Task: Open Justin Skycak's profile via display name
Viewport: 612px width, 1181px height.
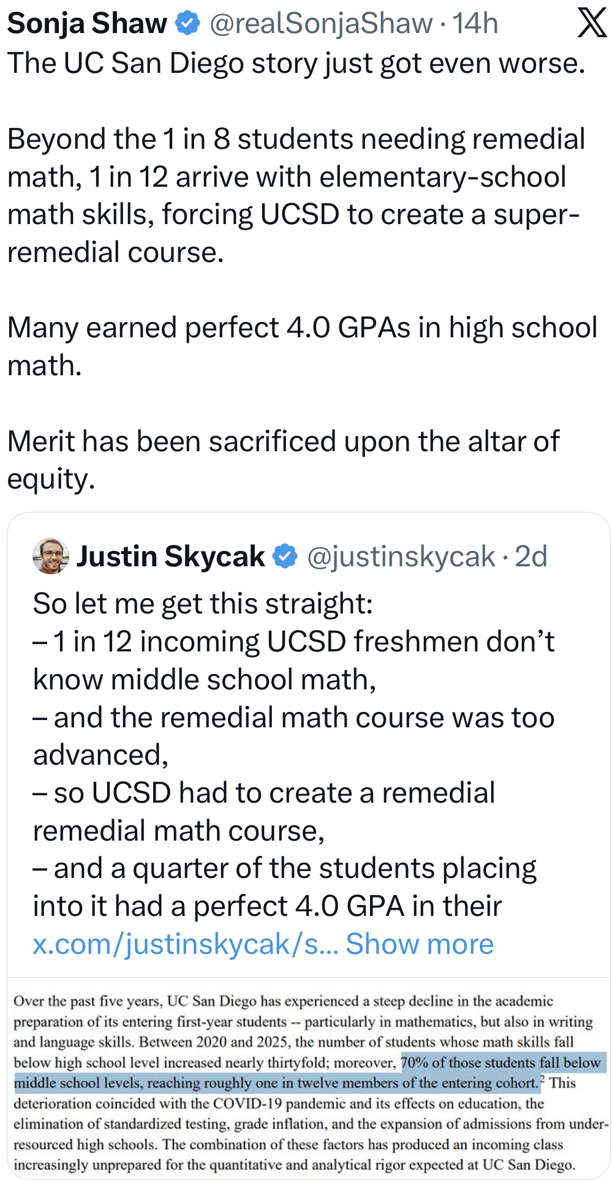Action: click(170, 556)
